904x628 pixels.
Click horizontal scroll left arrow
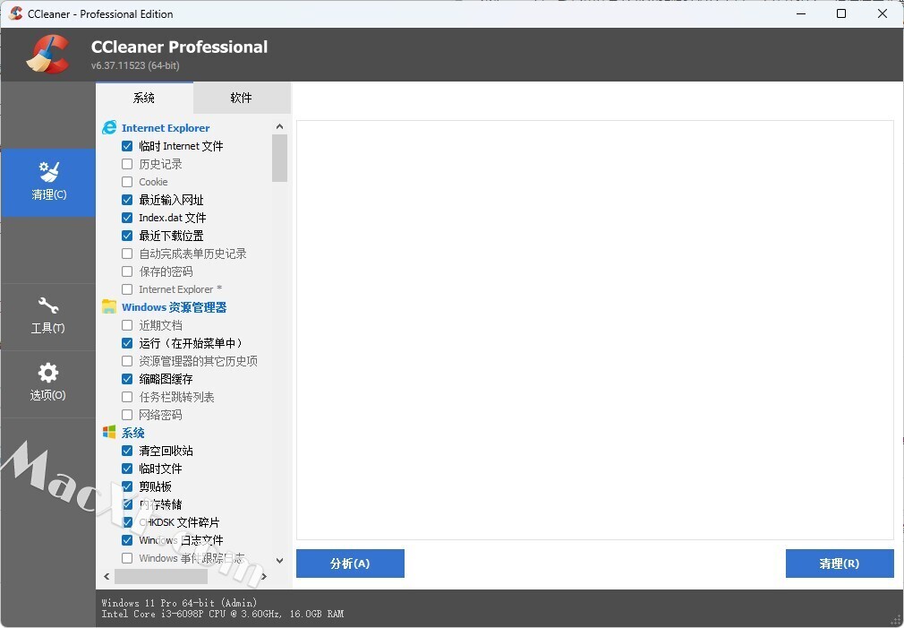point(107,576)
